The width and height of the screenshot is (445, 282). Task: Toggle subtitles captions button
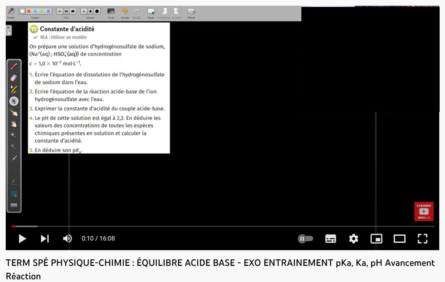point(330,239)
